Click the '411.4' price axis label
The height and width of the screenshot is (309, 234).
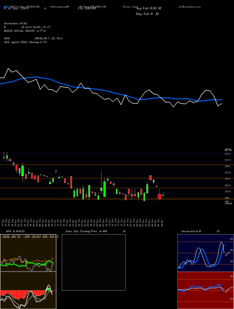pyautogui.click(x=227, y=160)
